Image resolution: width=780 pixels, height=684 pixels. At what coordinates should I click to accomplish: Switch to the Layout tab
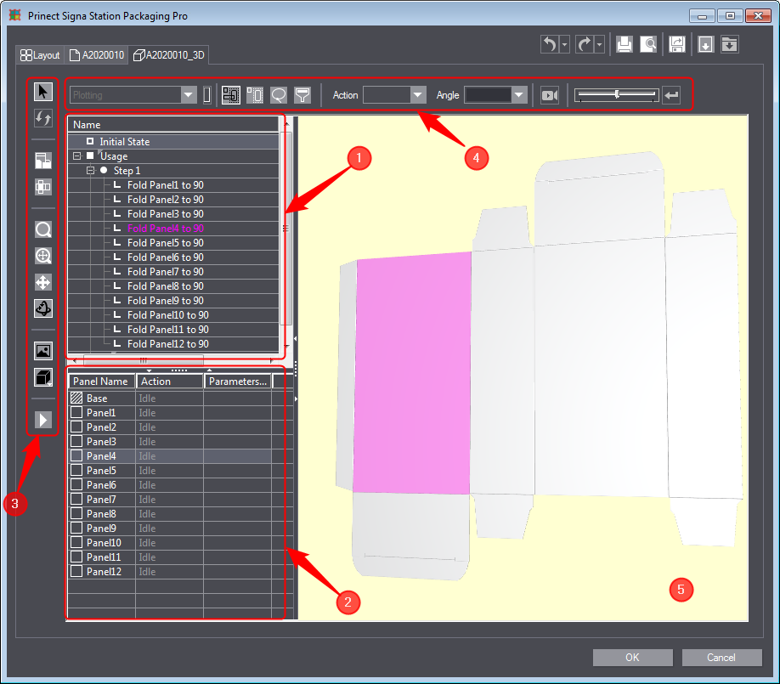pyautogui.click(x=40, y=55)
